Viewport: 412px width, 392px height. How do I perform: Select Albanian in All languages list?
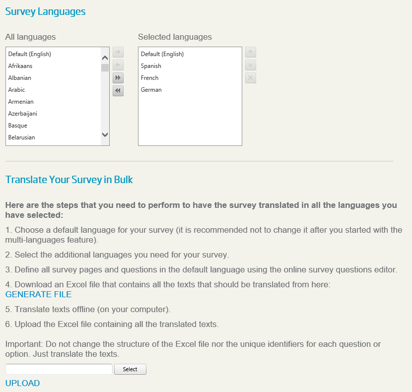click(53, 78)
